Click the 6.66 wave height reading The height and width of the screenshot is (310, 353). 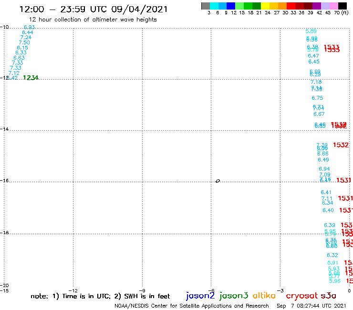(323, 154)
